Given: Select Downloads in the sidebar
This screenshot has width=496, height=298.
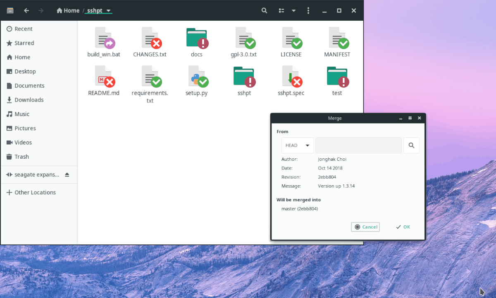Looking at the screenshot, I should click(39, 100).
